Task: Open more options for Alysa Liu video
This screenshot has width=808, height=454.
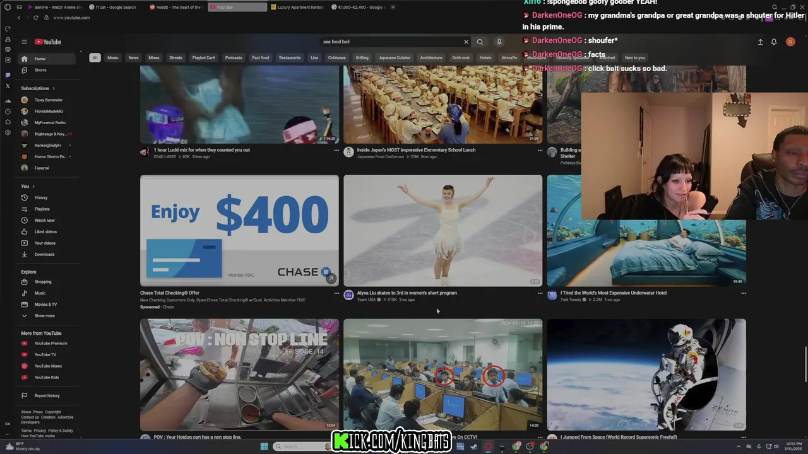Action: pyautogui.click(x=540, y=293)
